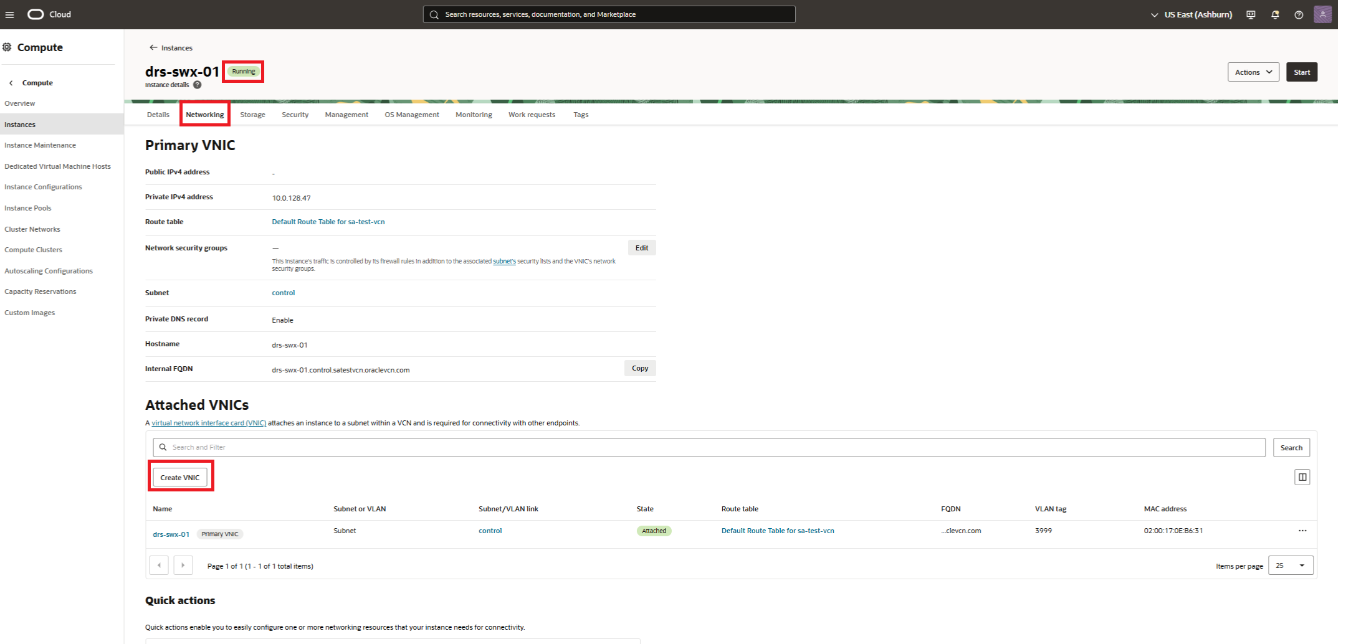Open the ellipsis actions menu for the drs-swx-01 VNIC
The width and height of the screenshot is (1346, 644).
pyautogui.click(x=1302, y=530)
